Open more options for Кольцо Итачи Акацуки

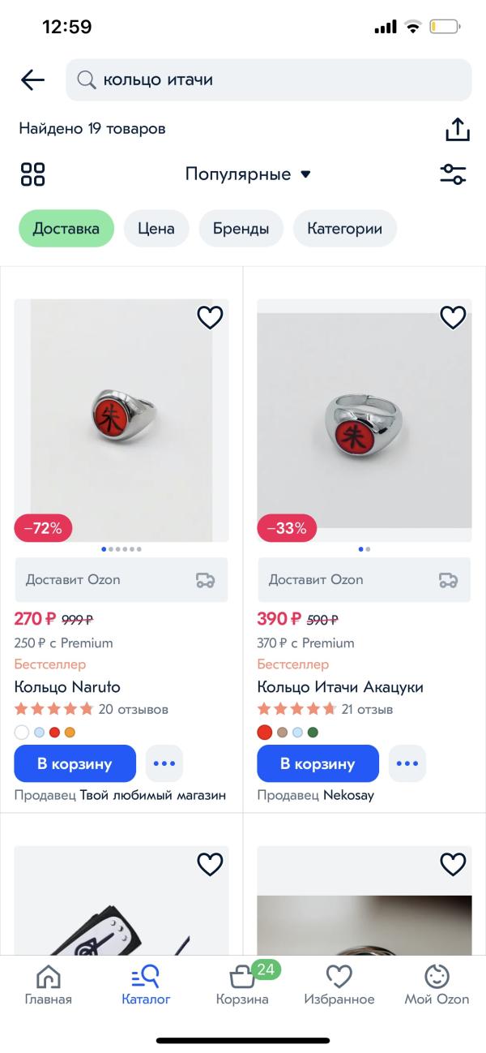point(407,763)
